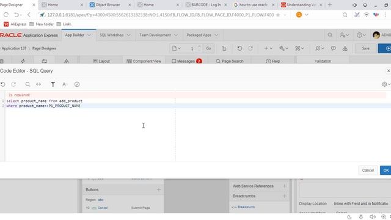Open the Create plus menu

point(268,48)
